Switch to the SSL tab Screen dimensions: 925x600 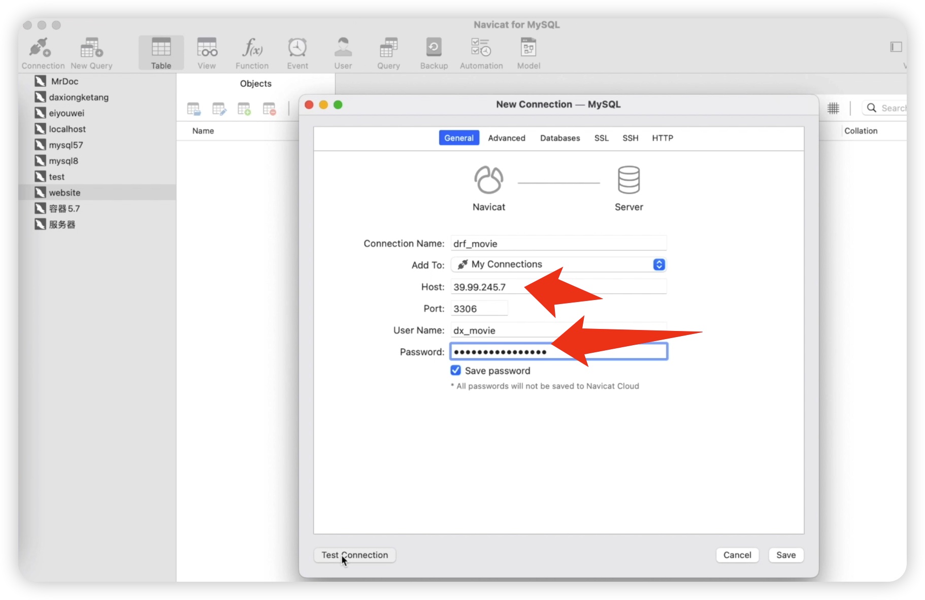(x=602, y=138)
